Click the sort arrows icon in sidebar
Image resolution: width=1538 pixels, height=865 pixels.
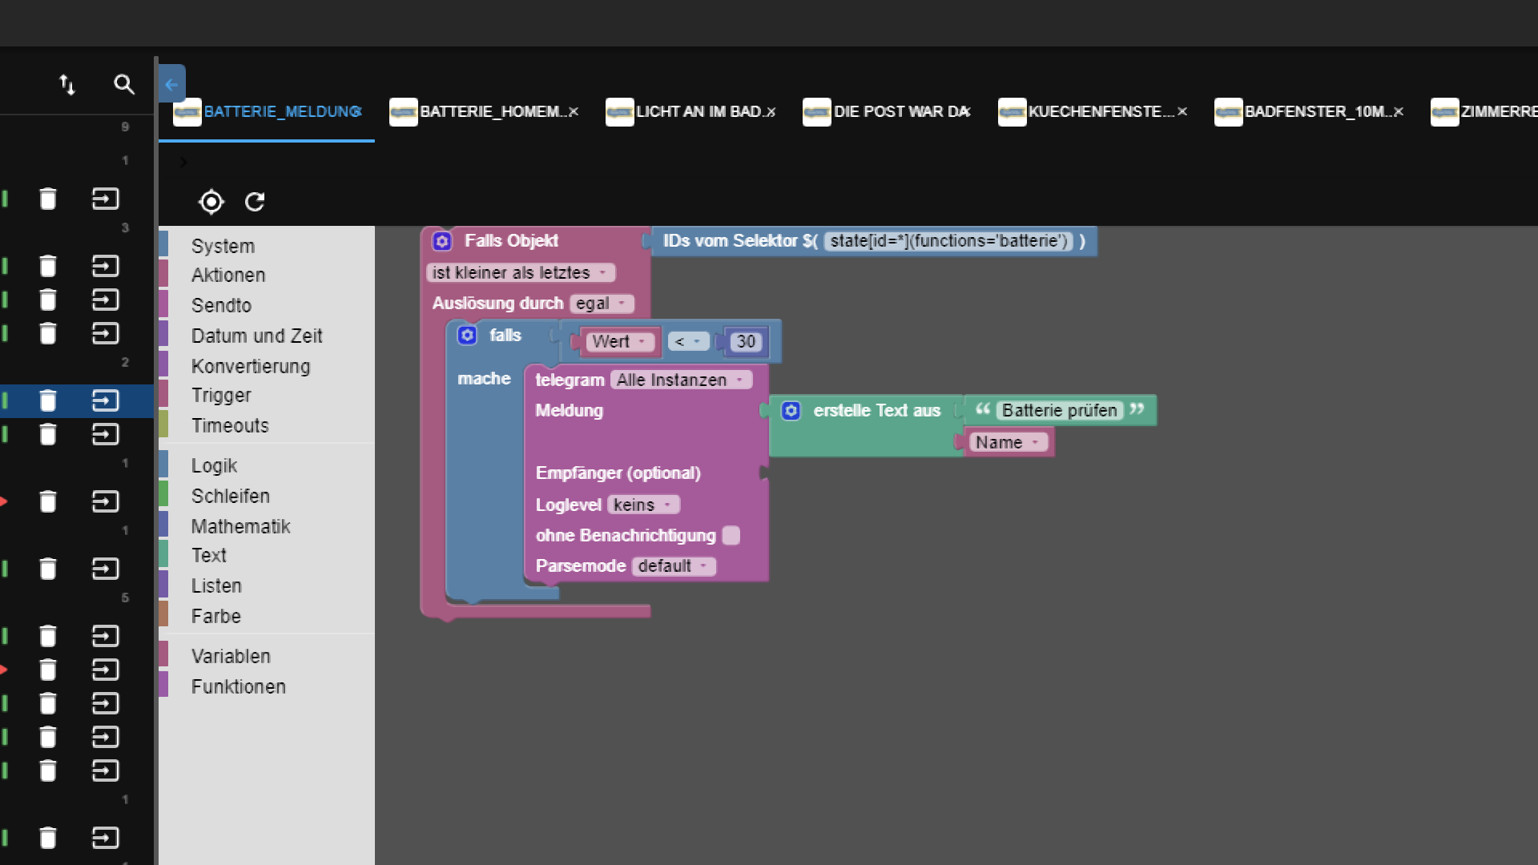67,84
